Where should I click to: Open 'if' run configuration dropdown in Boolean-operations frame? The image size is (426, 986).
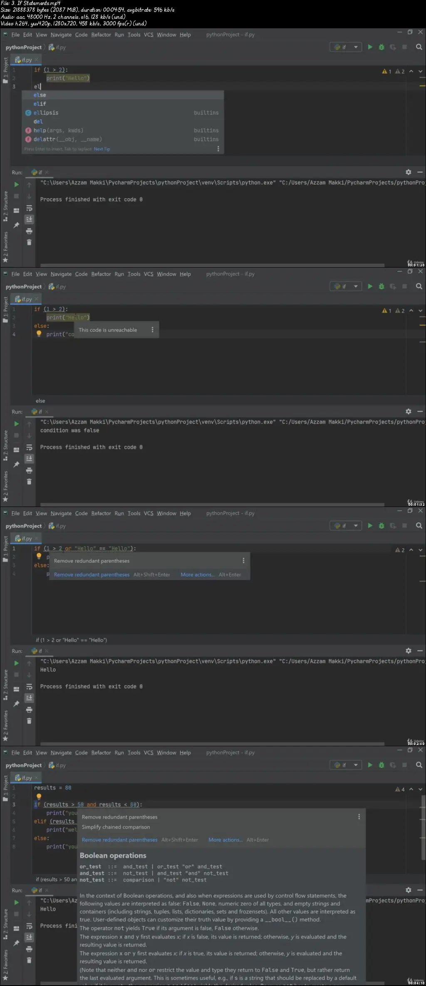click(346, 765)
